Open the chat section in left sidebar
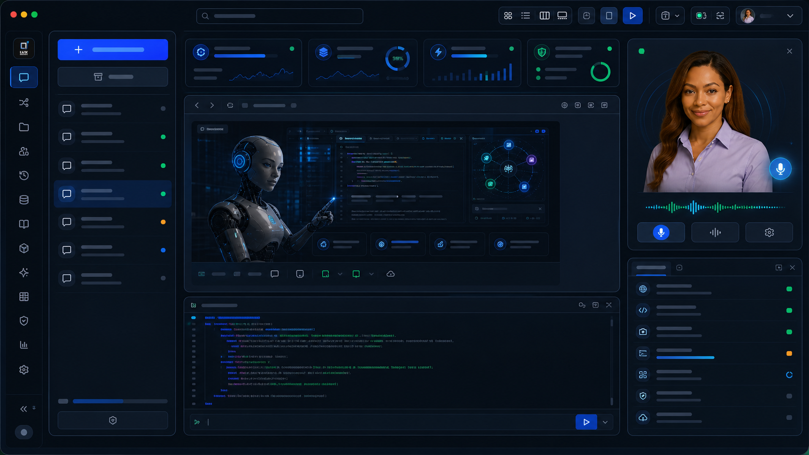Viewport: 809px width, 455px height. [24, 77]
